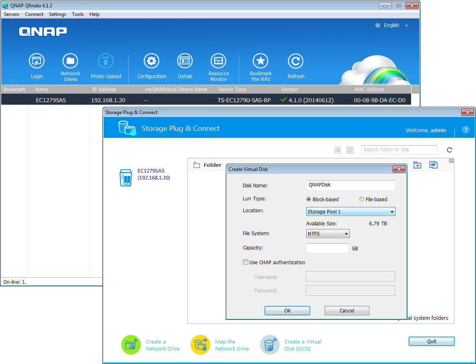
Task: Select the Network Drives icon
Action: (70, 61)
